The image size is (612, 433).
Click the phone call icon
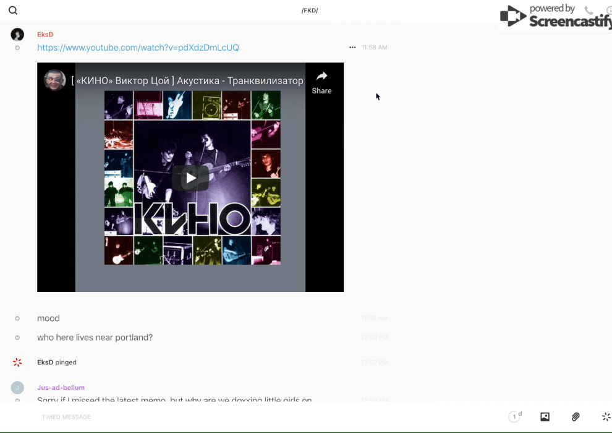[589, 11]
